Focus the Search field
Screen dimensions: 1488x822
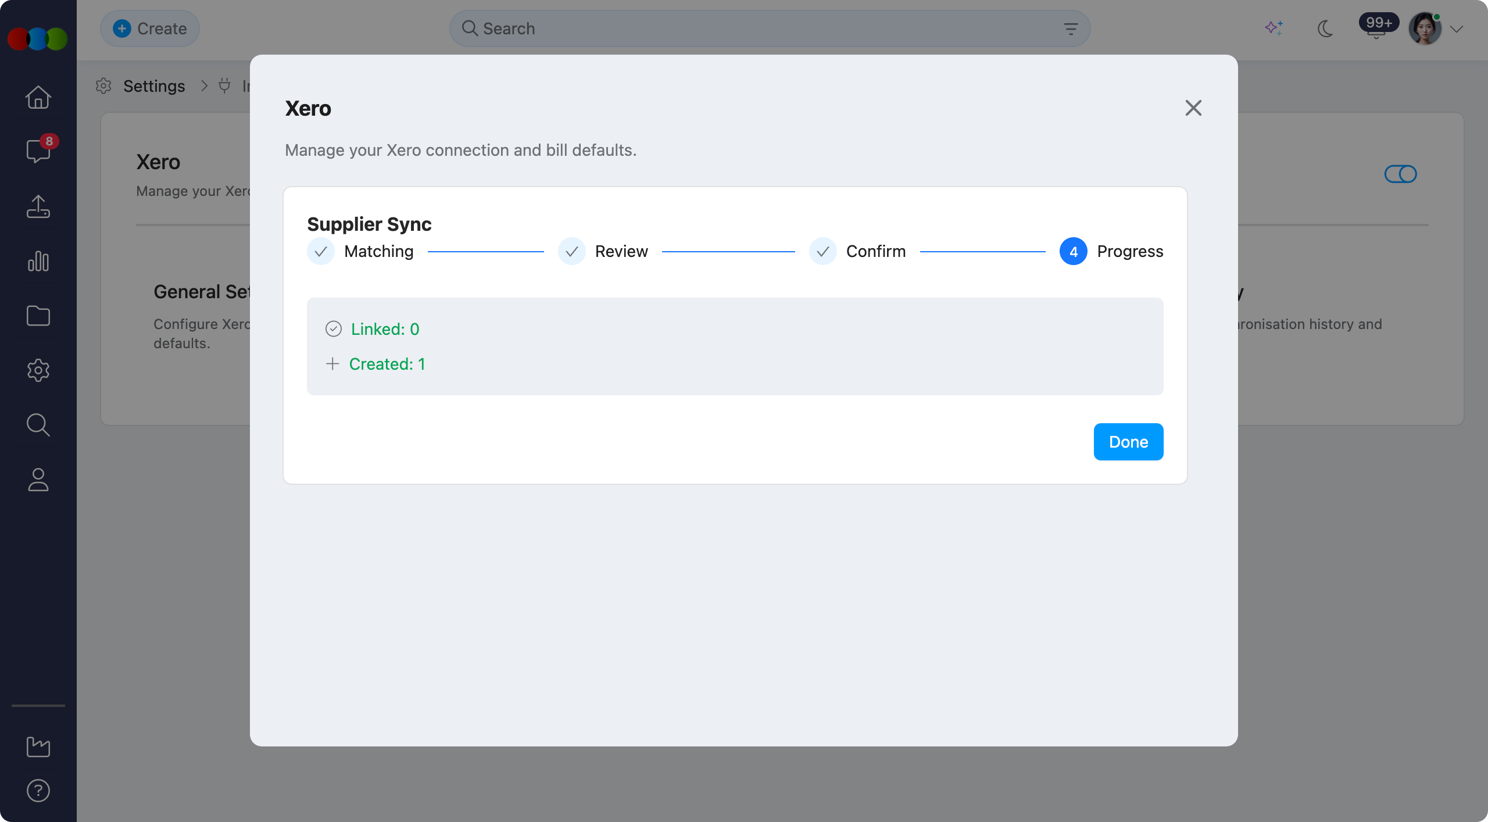click(x=770, y=28)
